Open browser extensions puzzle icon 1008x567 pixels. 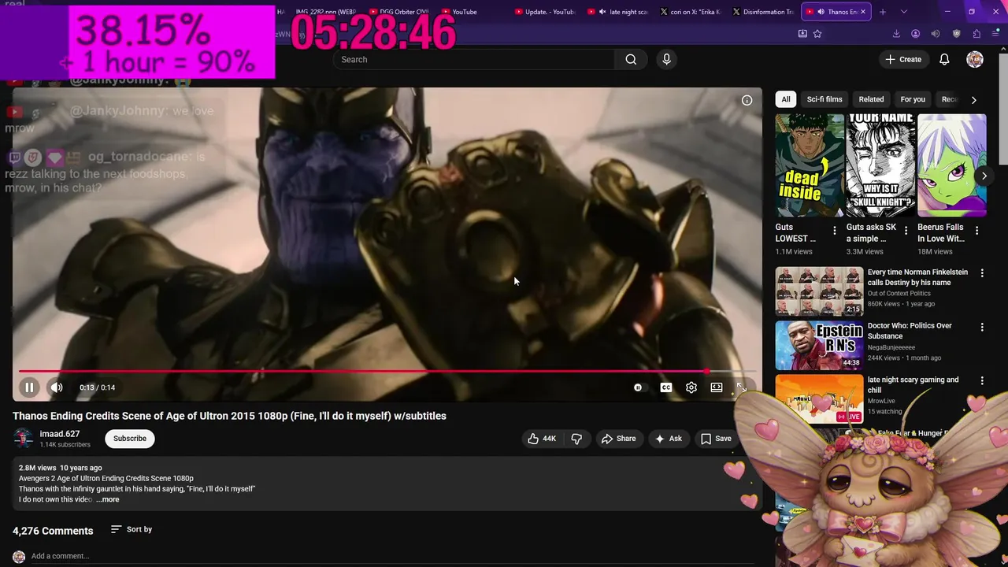[976, 34]
